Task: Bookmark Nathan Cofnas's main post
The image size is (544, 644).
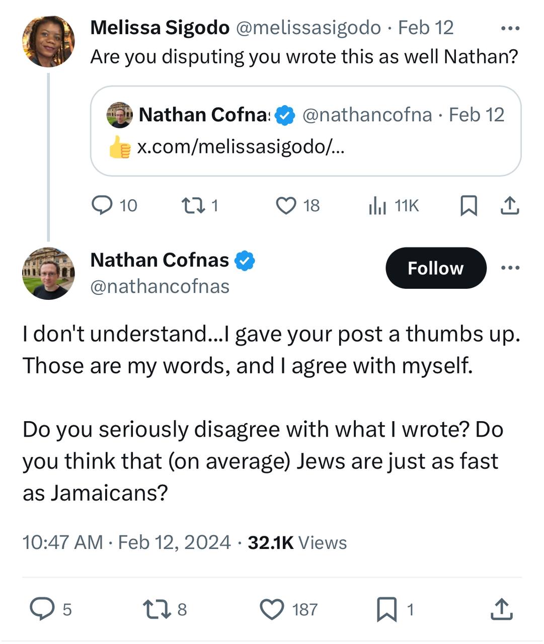Action: point(387,609)
